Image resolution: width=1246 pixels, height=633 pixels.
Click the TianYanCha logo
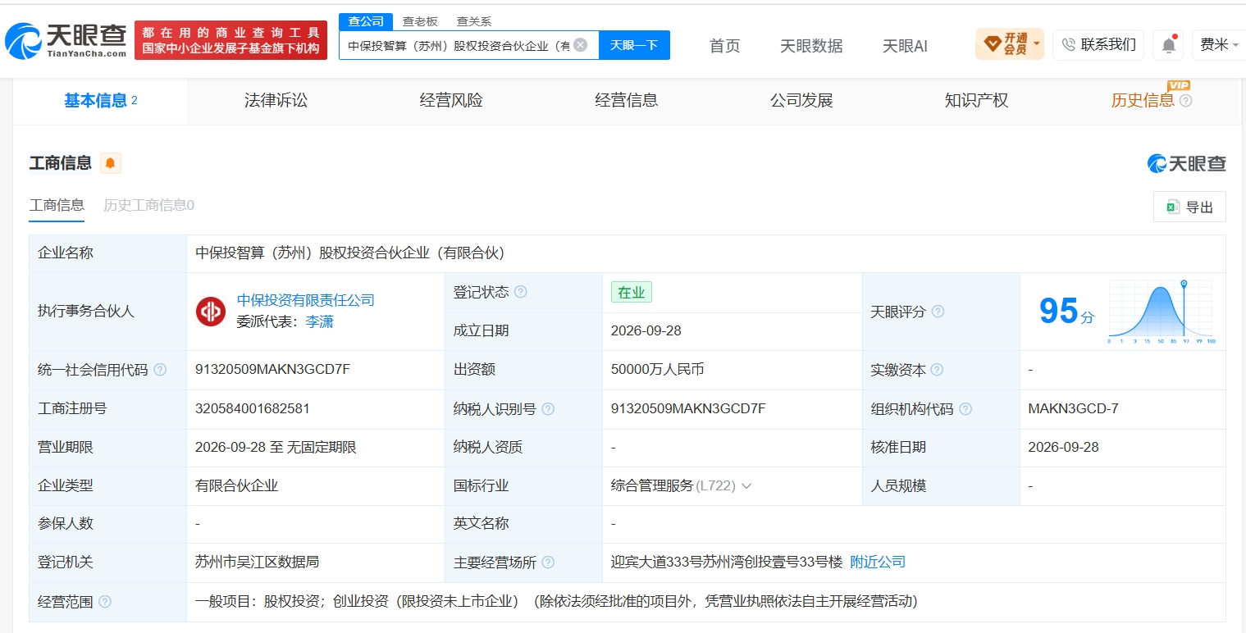click(x=66, y=40)
